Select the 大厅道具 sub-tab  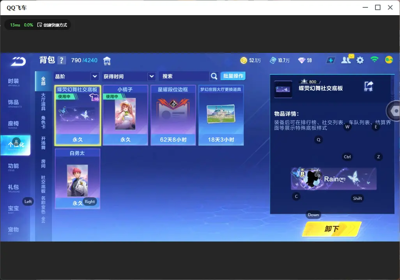point(43,101)
